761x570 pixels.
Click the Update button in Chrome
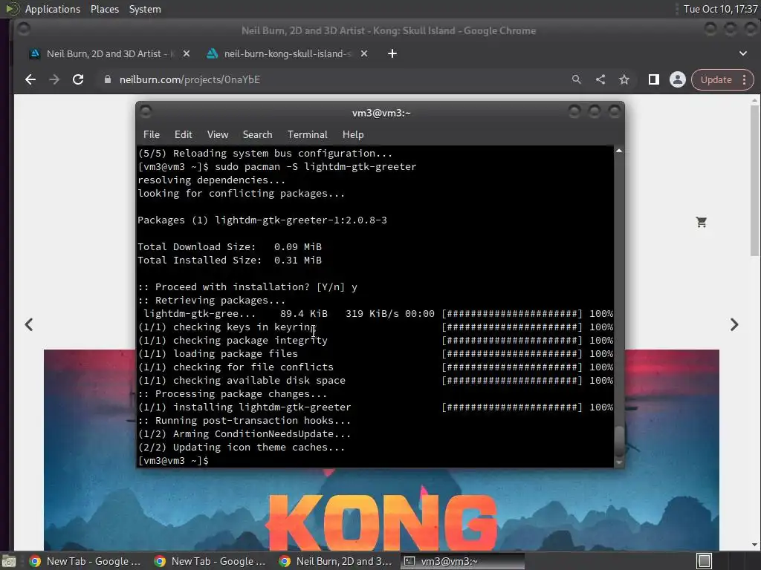pyautogui.click(x=716, y=79)
